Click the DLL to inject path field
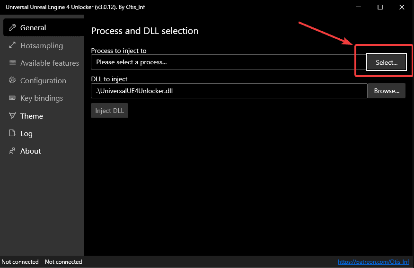 pyautogui.click(x=229, y=91)
